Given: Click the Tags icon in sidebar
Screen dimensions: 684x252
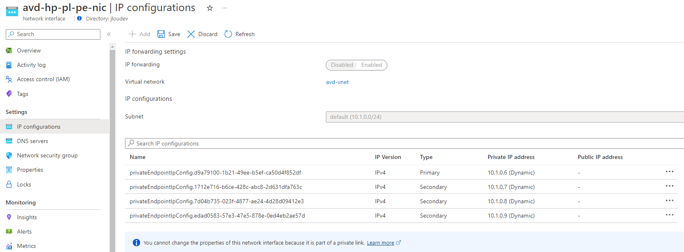Looking at the screenshot, I should pyautogui.click(x=9, y=94).
